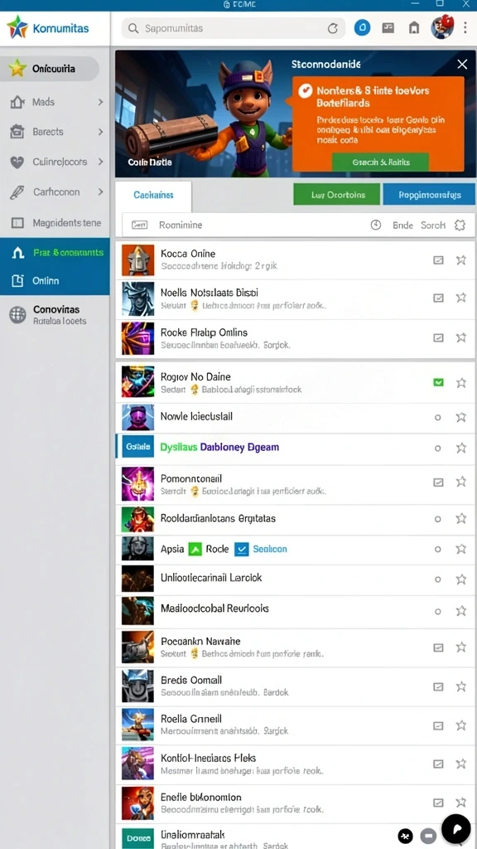Screen dimensions: 477x849
Task: Uncheck green checkbox on Rogrov No Daine
Action: 439,383
